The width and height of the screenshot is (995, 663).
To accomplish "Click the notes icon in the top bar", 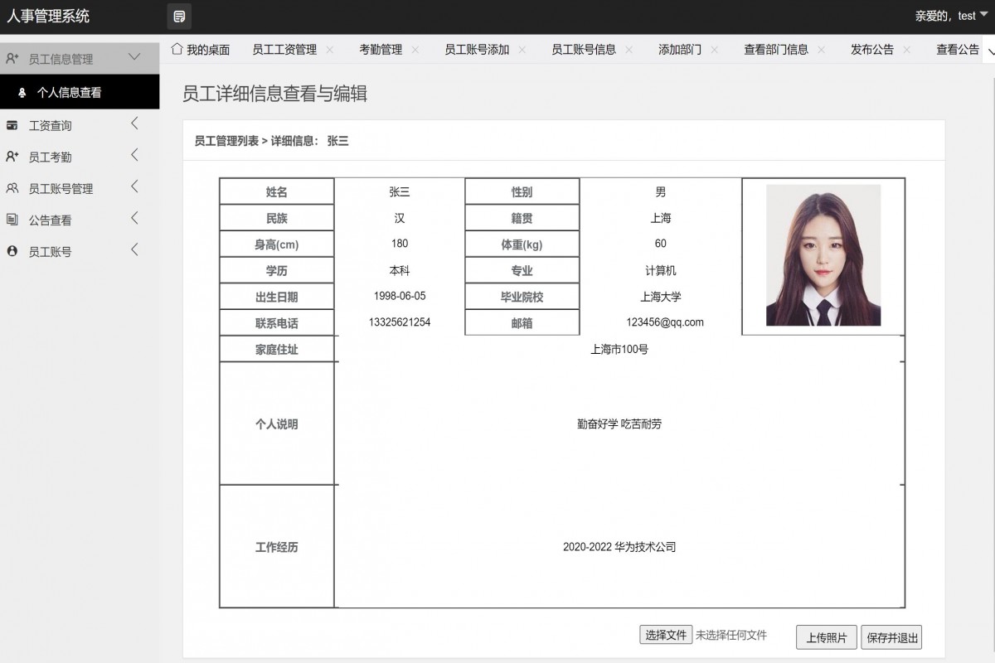I will tap(179, 16).
